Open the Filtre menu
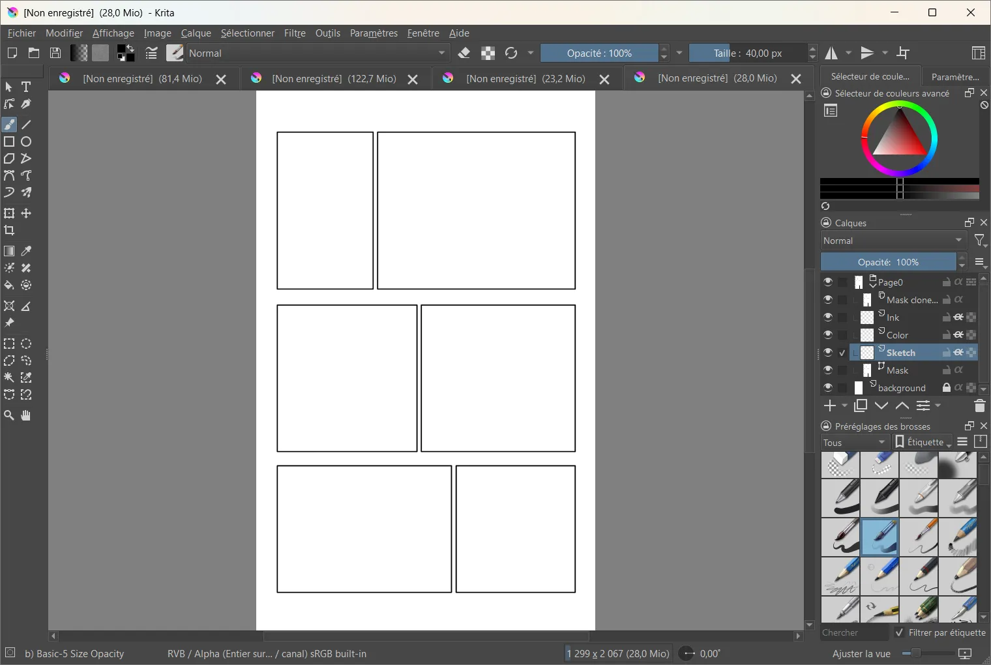 (295, 33)
